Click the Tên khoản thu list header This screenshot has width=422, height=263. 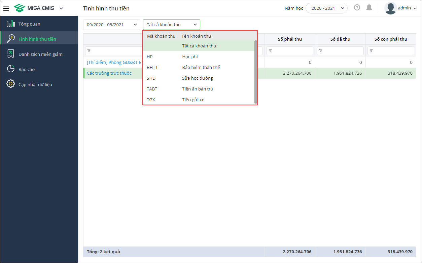[196, 36]
